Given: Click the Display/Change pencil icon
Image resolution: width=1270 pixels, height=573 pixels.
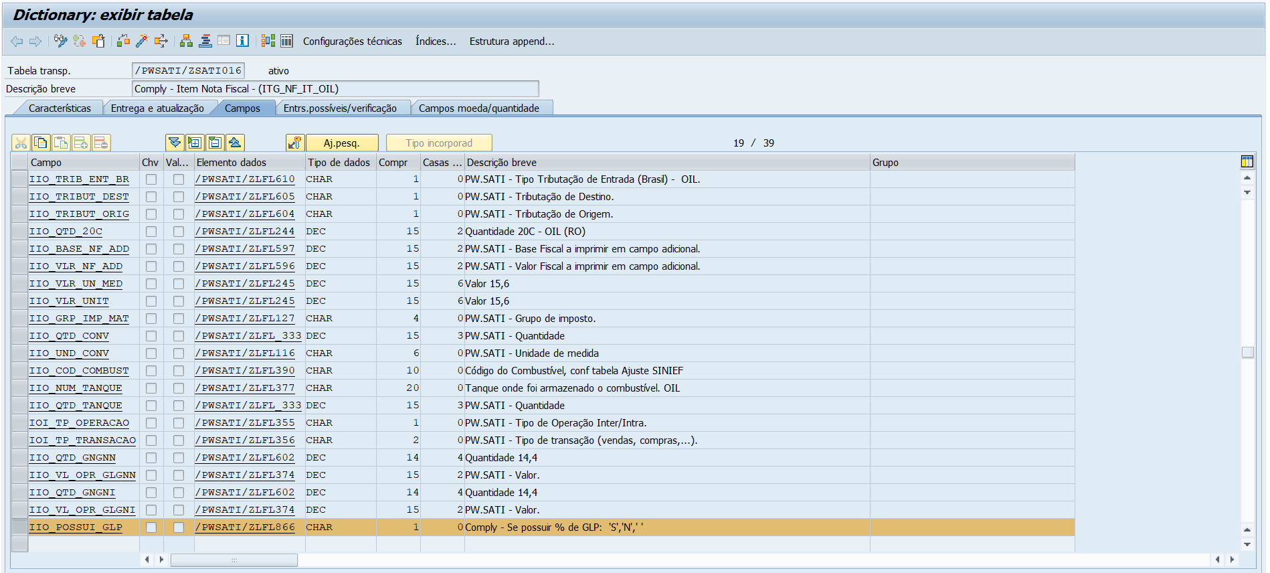Looking at the screenshot, I should click(60, 41).
